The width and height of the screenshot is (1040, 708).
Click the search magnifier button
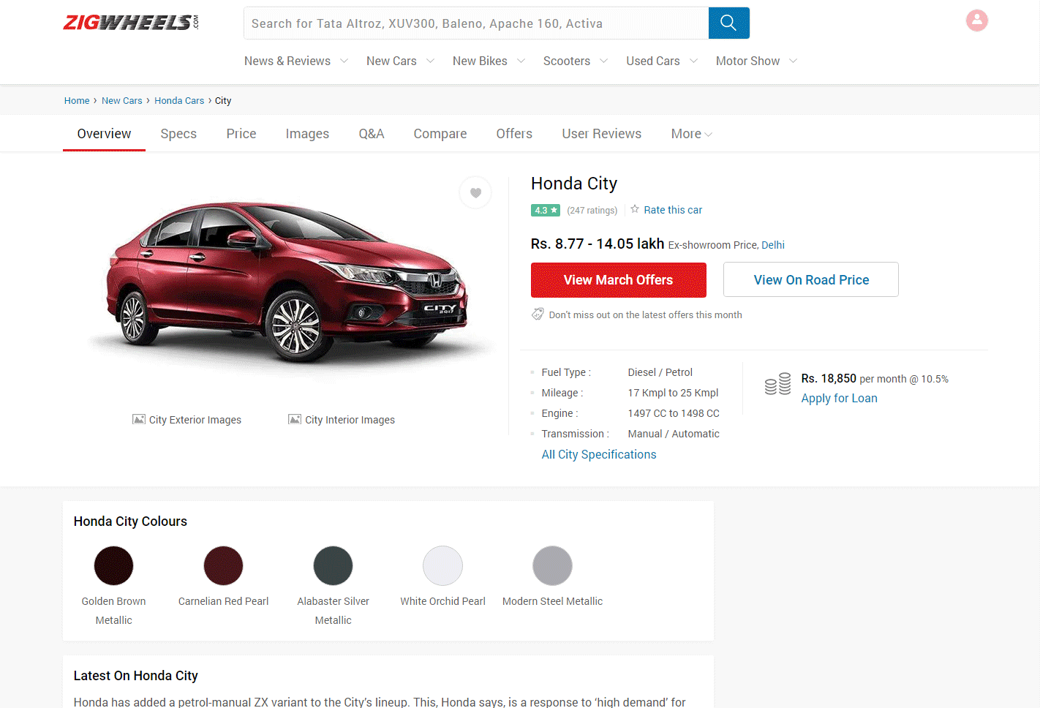pos(728,23)
